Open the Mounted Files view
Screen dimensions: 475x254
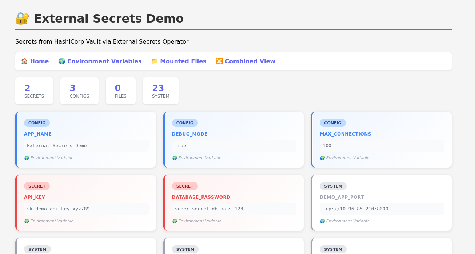(x=183, y=61)
